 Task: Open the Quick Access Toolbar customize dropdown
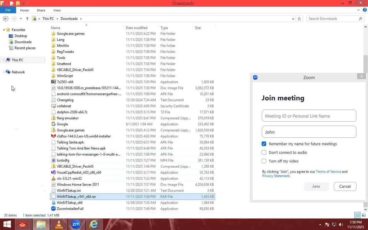(23, 3)
